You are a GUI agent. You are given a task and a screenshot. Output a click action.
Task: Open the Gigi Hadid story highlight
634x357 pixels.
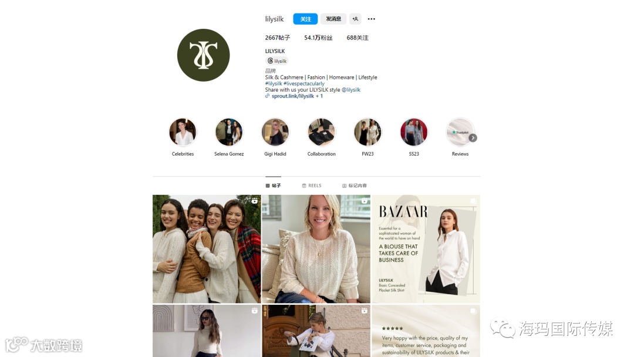coord(275,132)
